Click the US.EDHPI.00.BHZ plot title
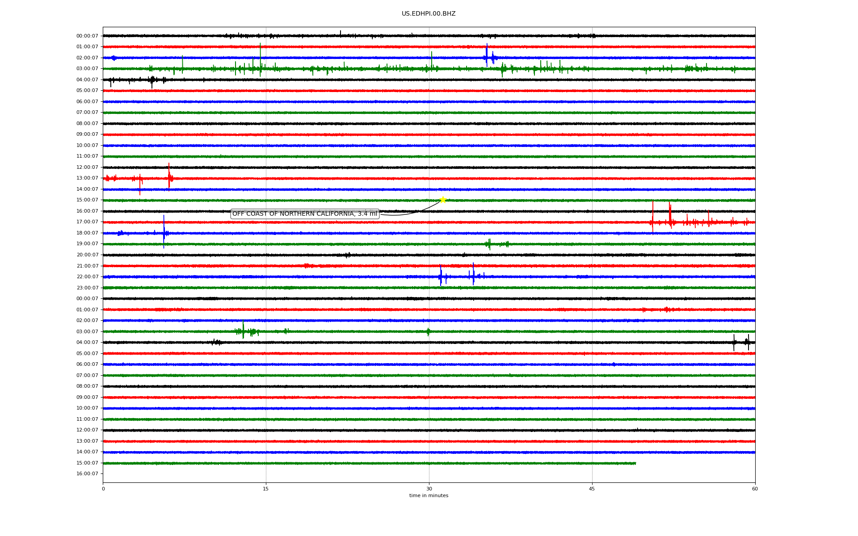The width and height of the screenshot is (858, 536). click(x=429, y=14)
